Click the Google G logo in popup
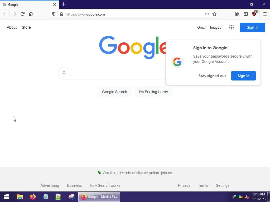This screenshot has height=202, width=270. pos(177,62)
